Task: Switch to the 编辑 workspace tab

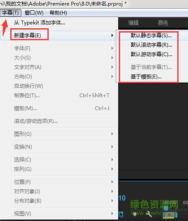Action: tap(133, 23)
